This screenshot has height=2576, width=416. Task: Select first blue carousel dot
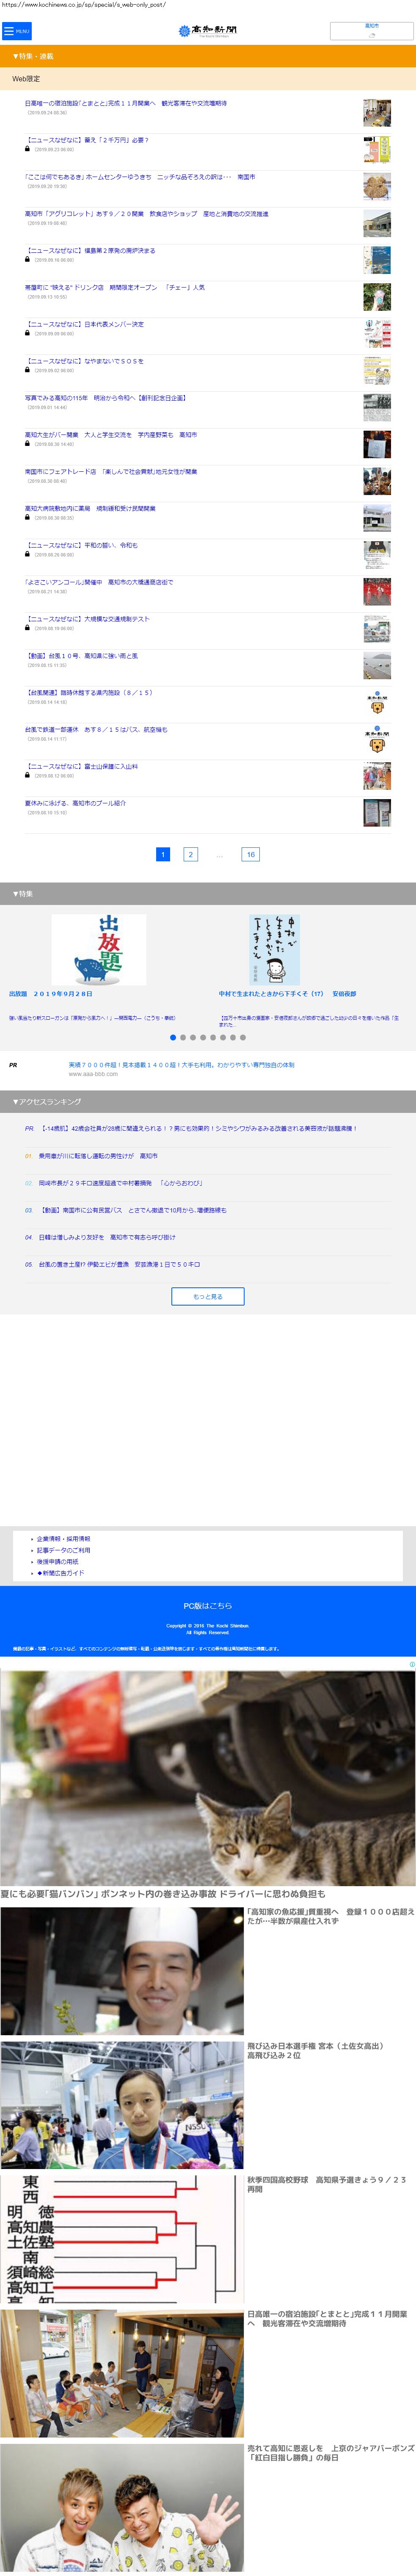coord(173,1037)
